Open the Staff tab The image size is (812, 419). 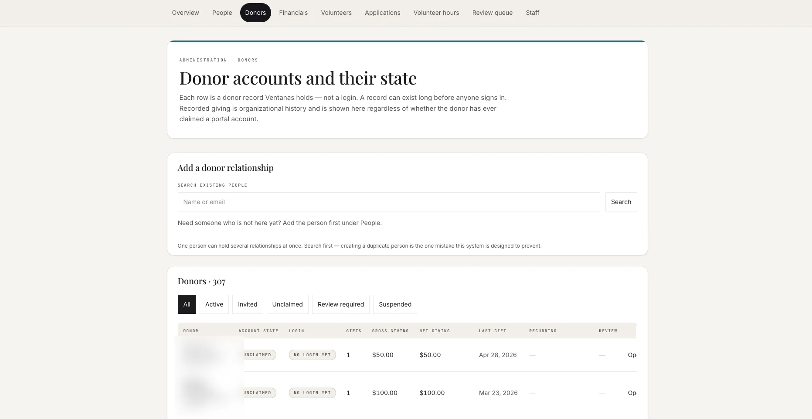532,13
